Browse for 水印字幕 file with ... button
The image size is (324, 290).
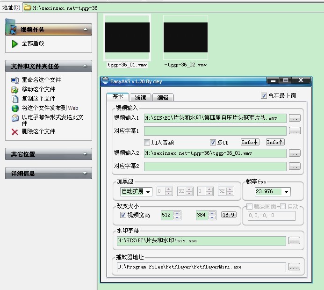(294, 240)
